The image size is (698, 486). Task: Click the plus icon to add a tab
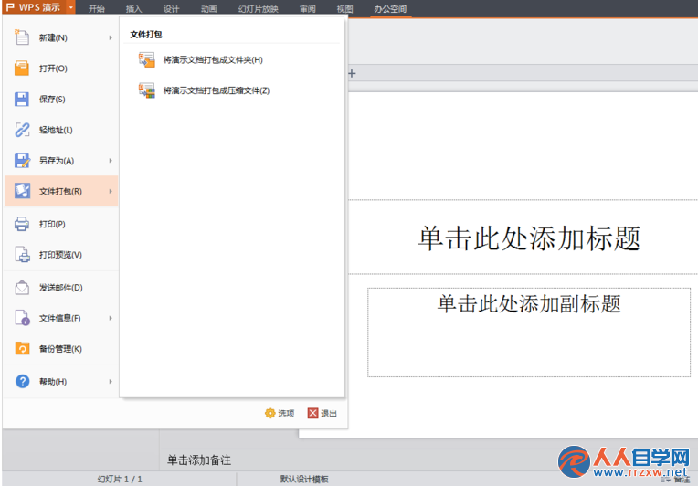pos(352,73)
